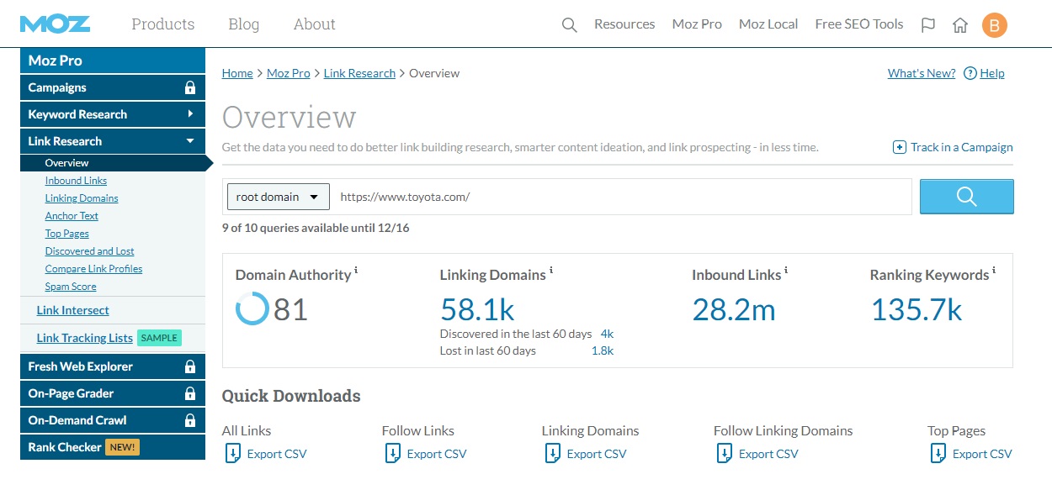The width and height of the screenshot is (1052, 490).
Task: Click the Top Pages download icon
Action: (x=938, y=454)
